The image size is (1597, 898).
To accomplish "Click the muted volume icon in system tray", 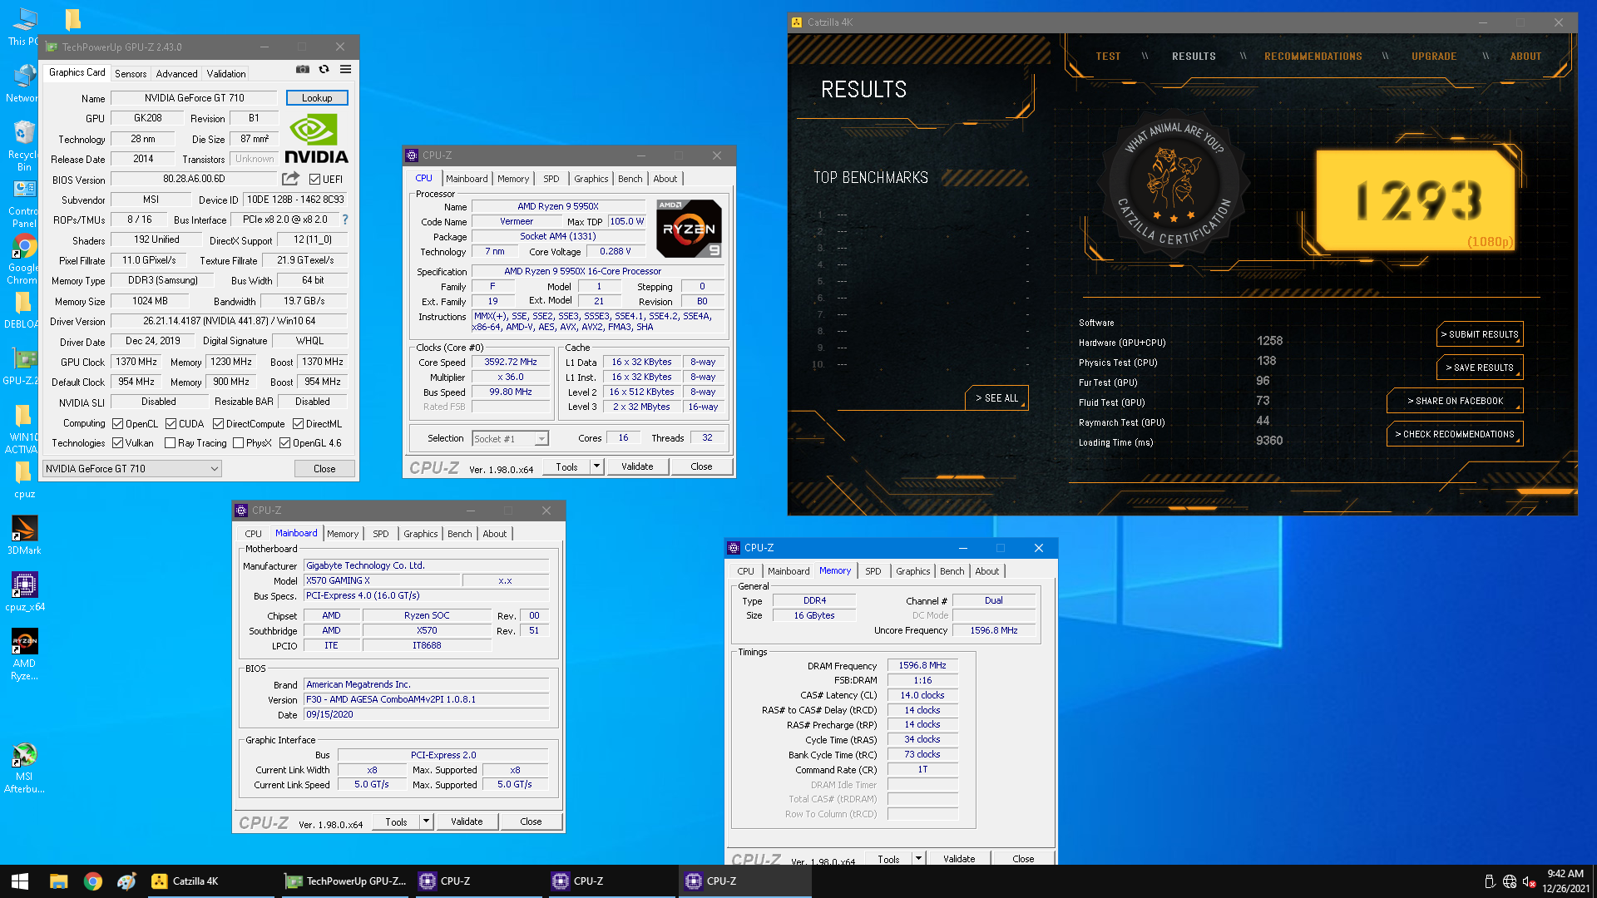I will click(x=1529, y=881).
